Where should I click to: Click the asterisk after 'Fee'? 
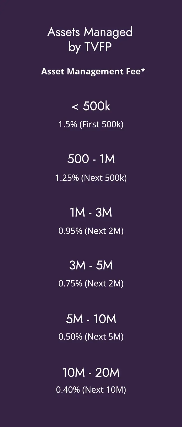coord(143,70)
